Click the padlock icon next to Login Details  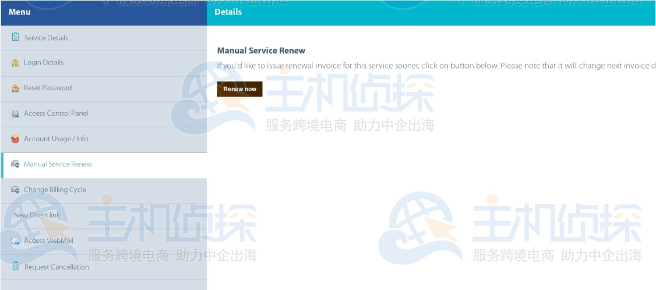pyautogui.click(x=16, y=63)
